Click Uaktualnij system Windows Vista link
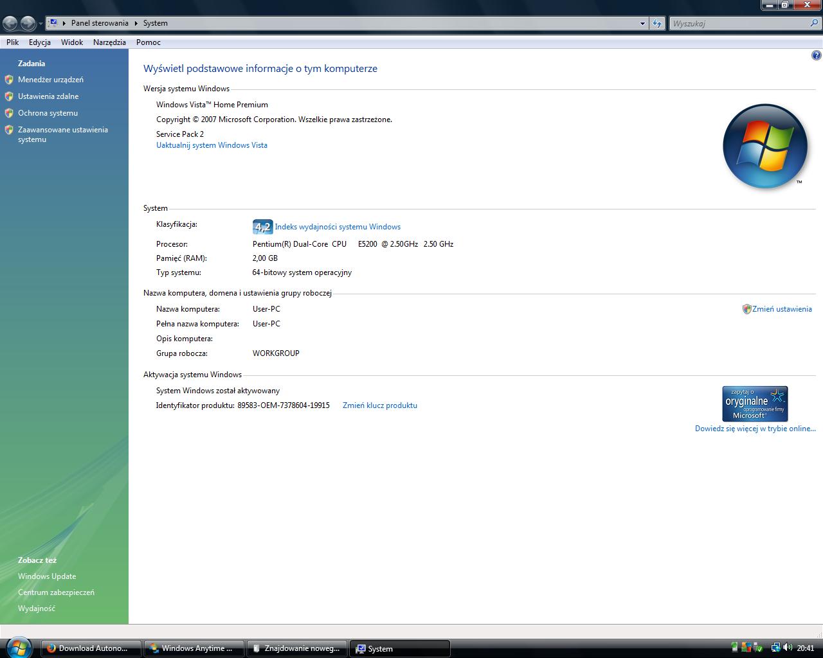This screenshot has height=658, width=823. pos(212,145)
